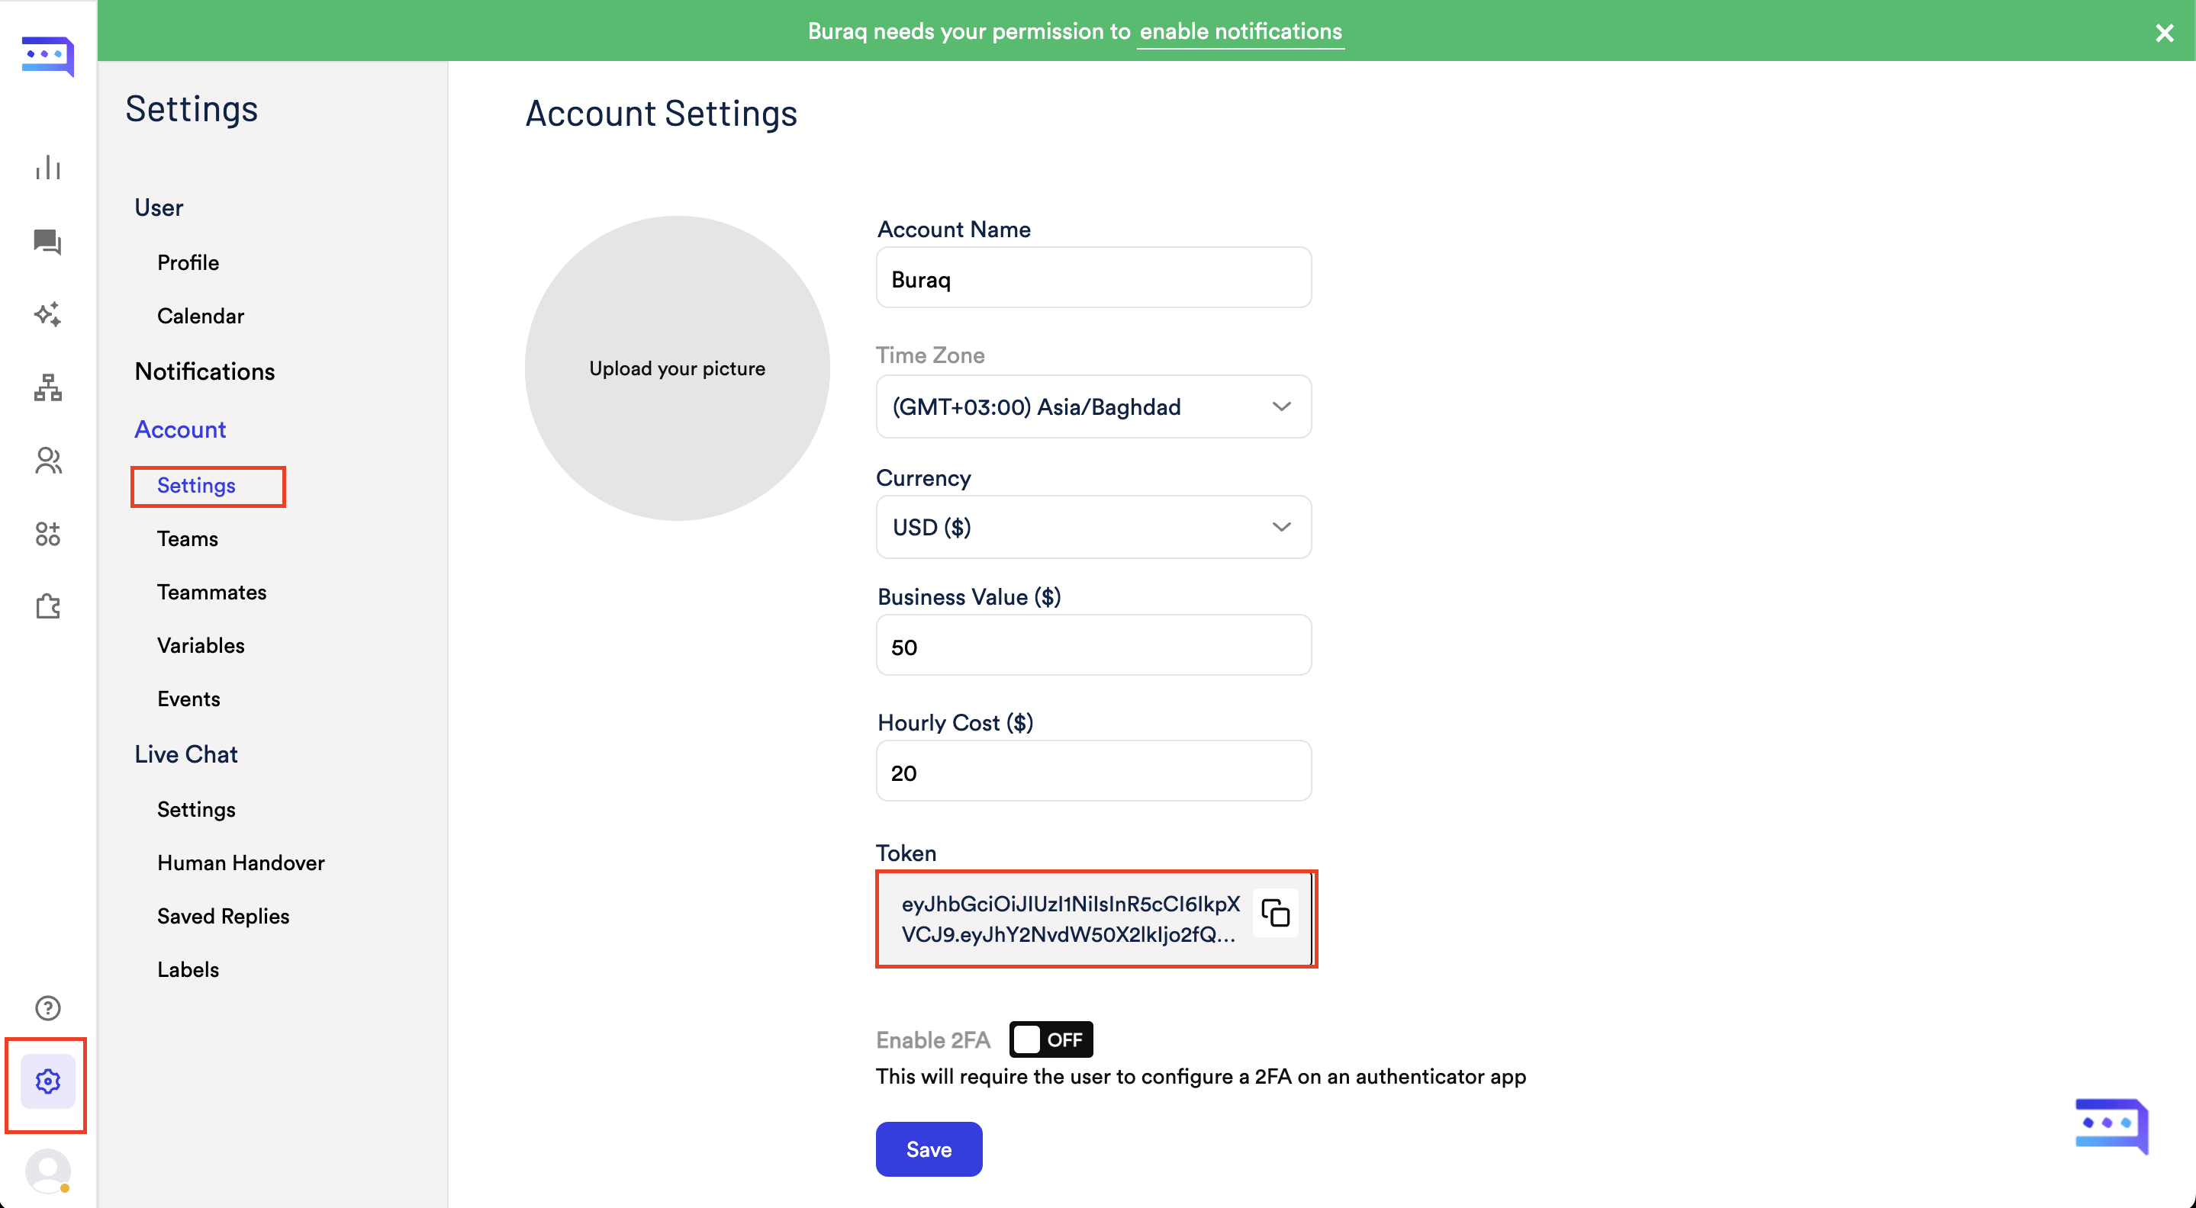The image size is (2196, 1208).
Task: Go to Human Handover under Live Chat
Action: click(x=240, y=863)
